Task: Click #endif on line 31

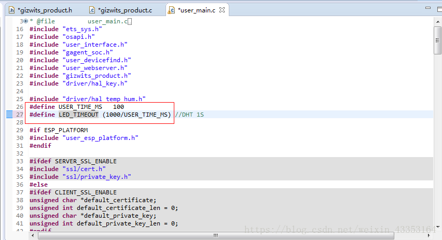Action: (40, 146)
